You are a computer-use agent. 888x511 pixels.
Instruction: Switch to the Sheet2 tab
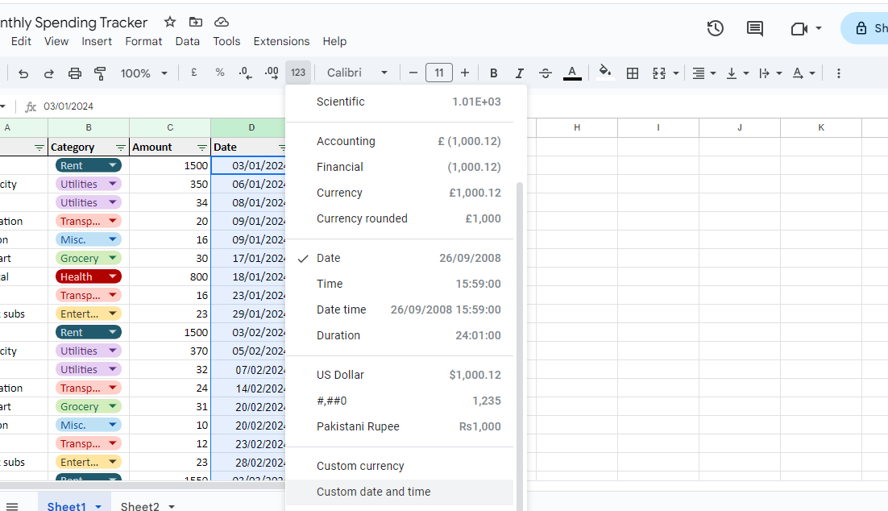tap(140, 506)
